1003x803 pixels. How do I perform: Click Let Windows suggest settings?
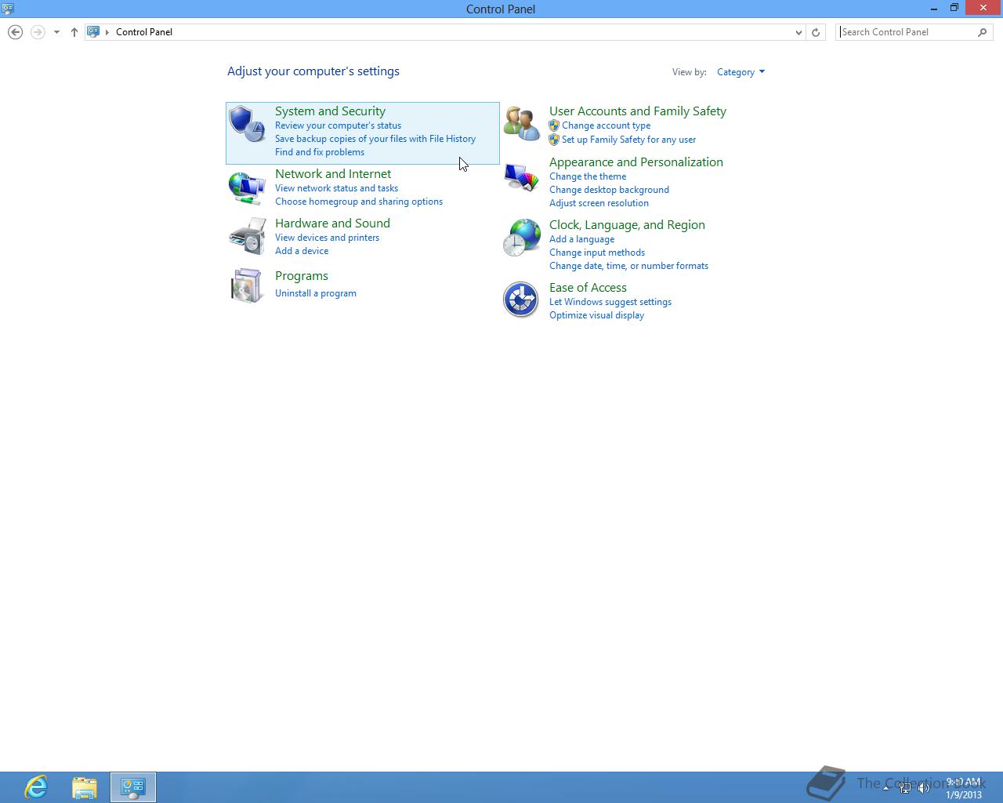click(x=610, y=302)
